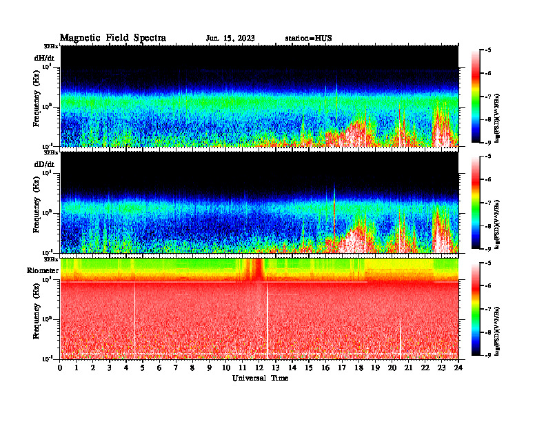Click the '24' hour tick label
The image size is (546, 422).
pyautogui.click(x=458, y=368)
